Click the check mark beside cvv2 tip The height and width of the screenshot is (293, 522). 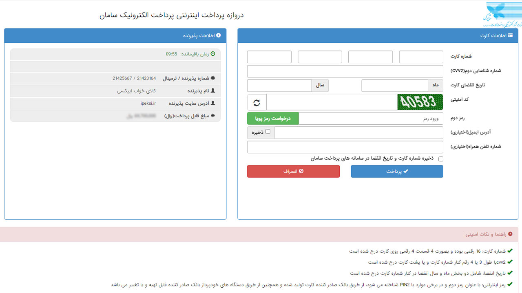pos(510,262)
